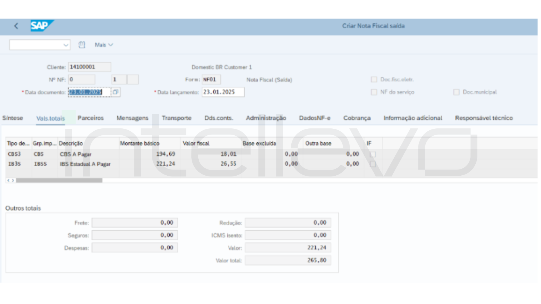Switch to the Síntese tab

13,118
